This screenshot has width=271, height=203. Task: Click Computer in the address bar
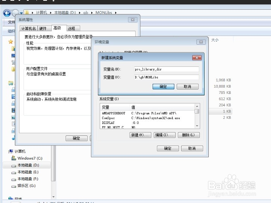pyautogui.click(x=41, y=13)
